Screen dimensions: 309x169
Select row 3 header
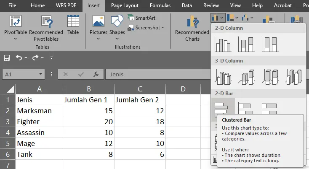[x=8, y=122]
